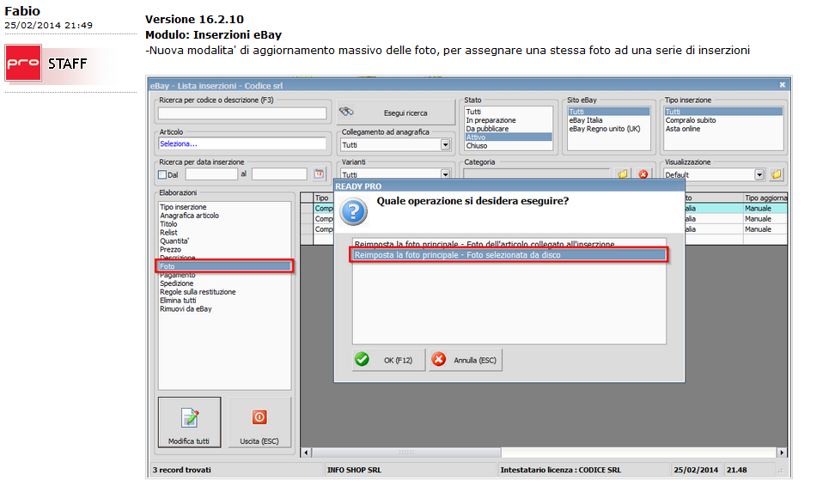Select Rimuovi da eBay entry
The height and width of the screenshot is (481, 835).
click(186, 309)
